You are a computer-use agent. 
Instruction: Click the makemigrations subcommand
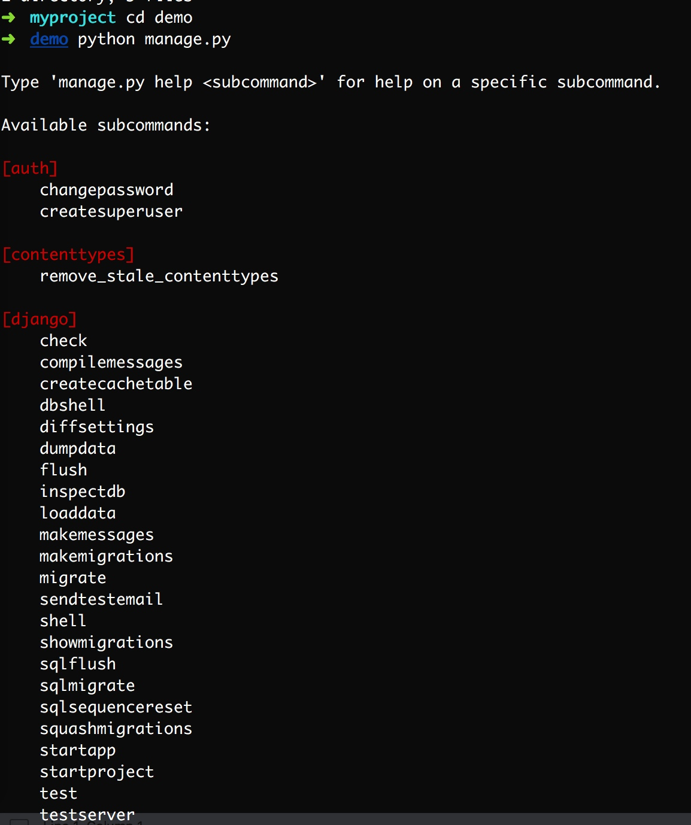point(107,556)
